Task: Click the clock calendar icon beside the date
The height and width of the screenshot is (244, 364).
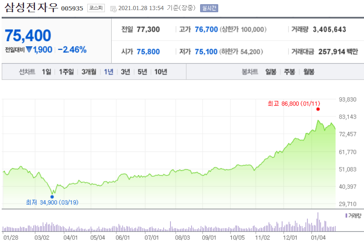Action: (113, 9)
